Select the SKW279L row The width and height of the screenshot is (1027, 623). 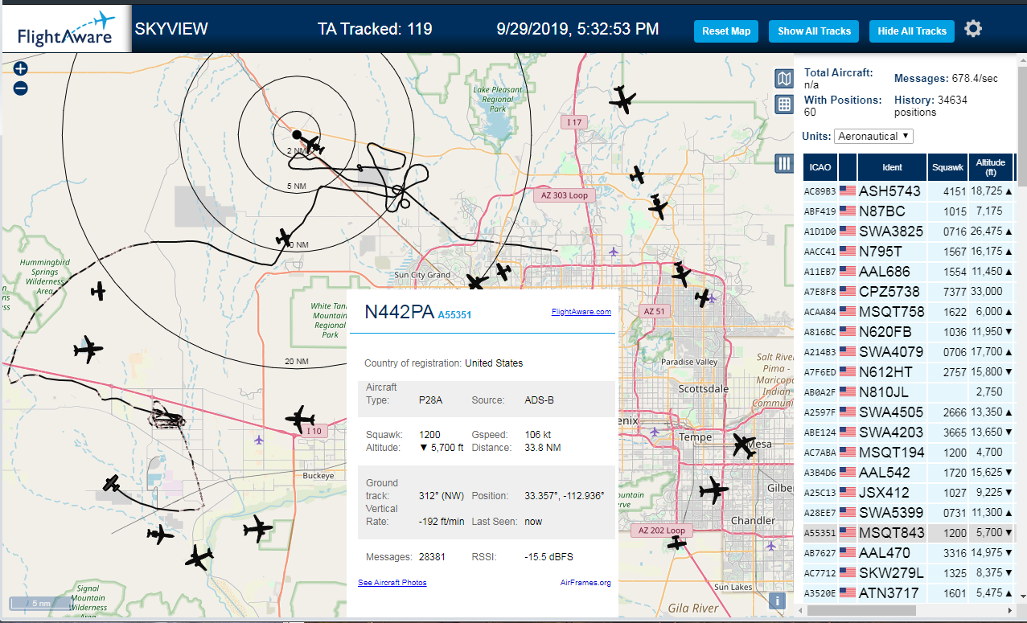pos(909,573)
